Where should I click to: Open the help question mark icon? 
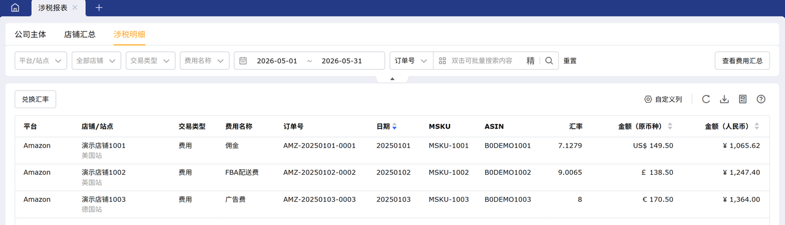[761, 99]
